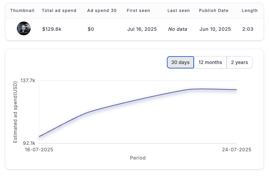Click the Thumbnail column header
The image size is (269, 176).
click(23, 11)
